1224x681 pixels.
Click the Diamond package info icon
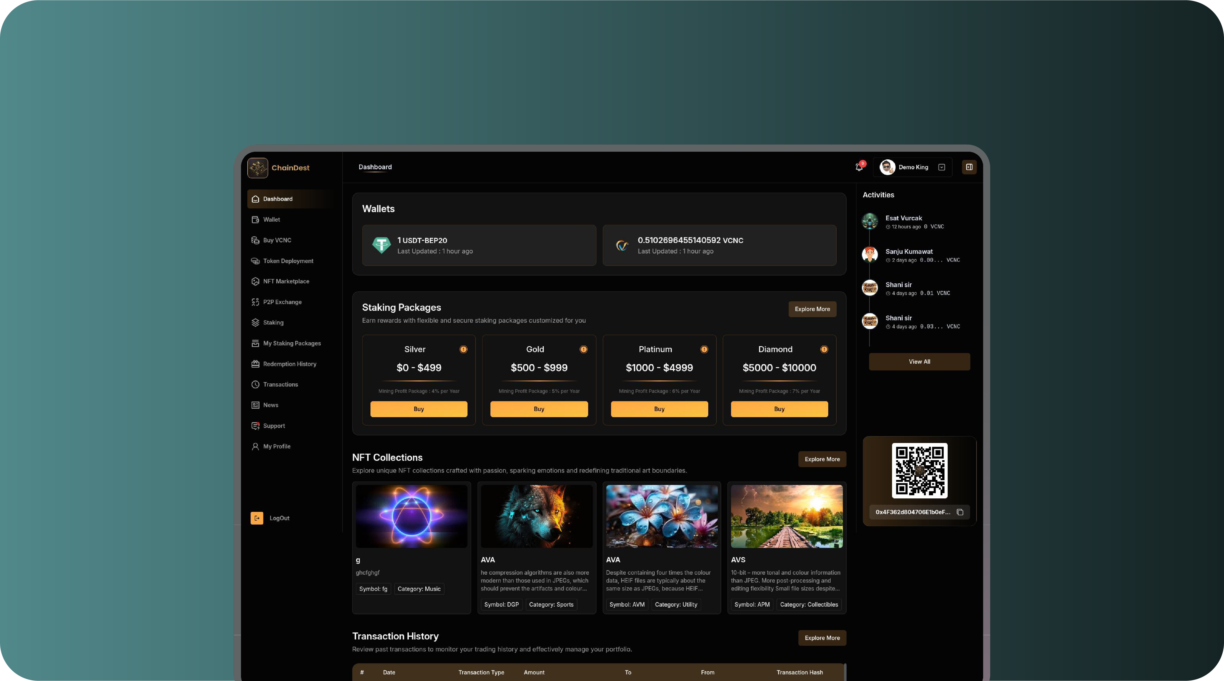(824, 350)
